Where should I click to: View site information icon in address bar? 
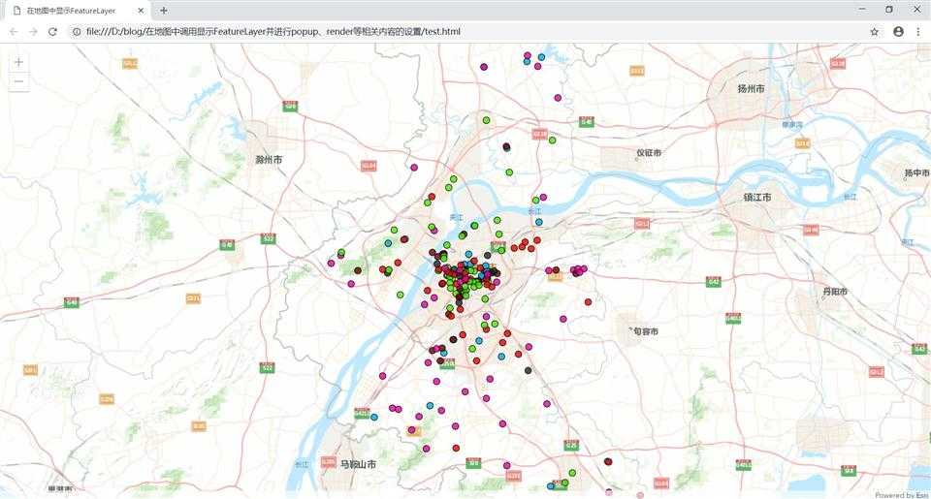77,31
